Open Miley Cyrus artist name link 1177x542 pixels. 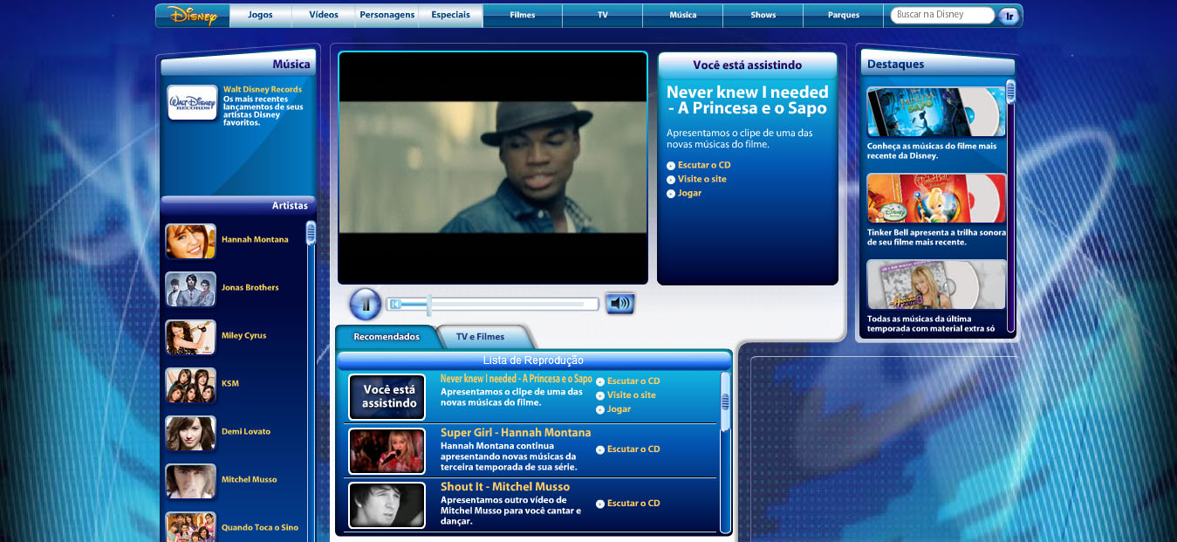pos(243,336)
